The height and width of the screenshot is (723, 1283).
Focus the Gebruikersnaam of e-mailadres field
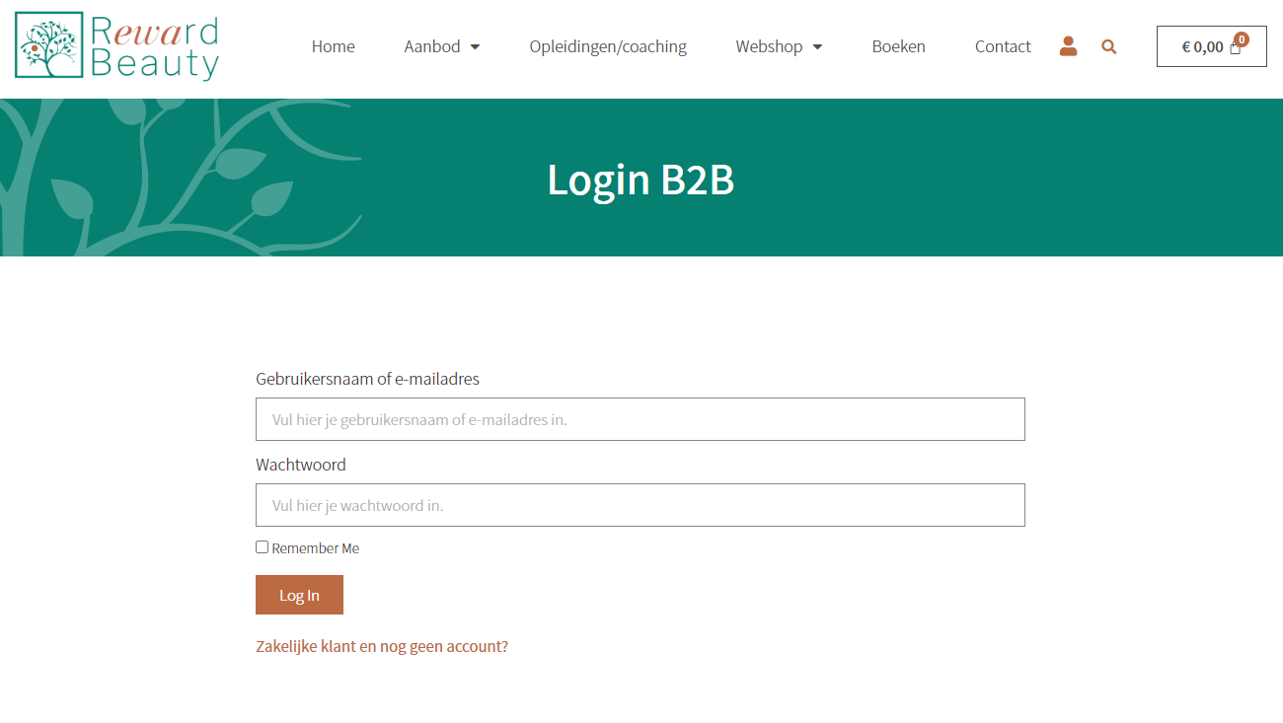pyautogui.click(x=641, y=419)
